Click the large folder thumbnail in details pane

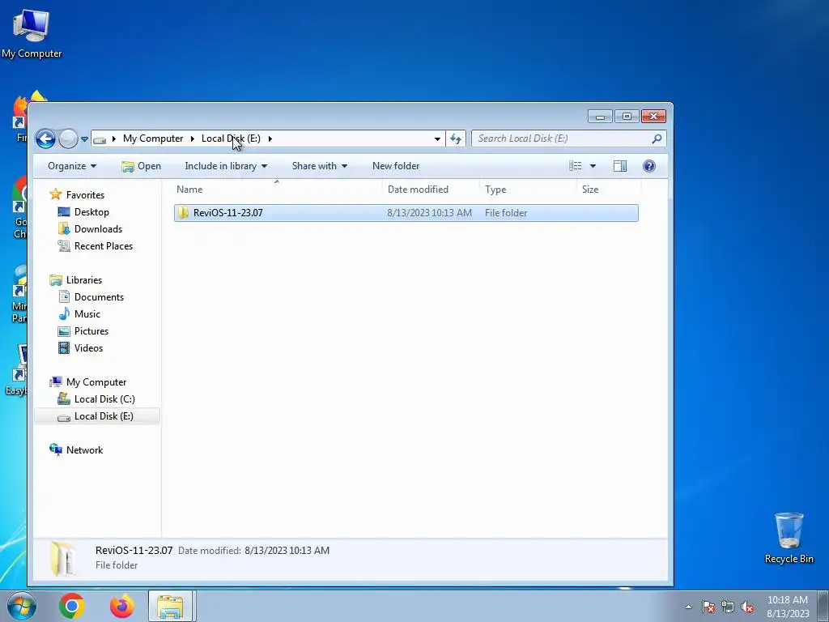(63, 559)
